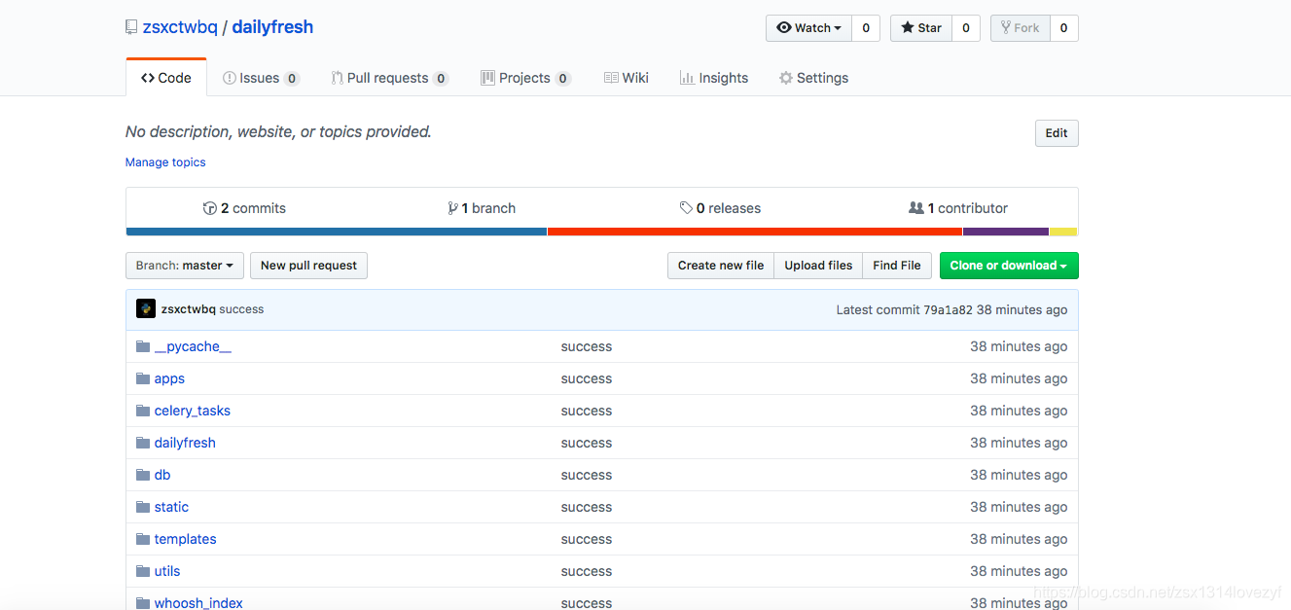Open the zsxctwbq author link in commit bar
This screenshot has height=610, width=1291.
(188, 309)
